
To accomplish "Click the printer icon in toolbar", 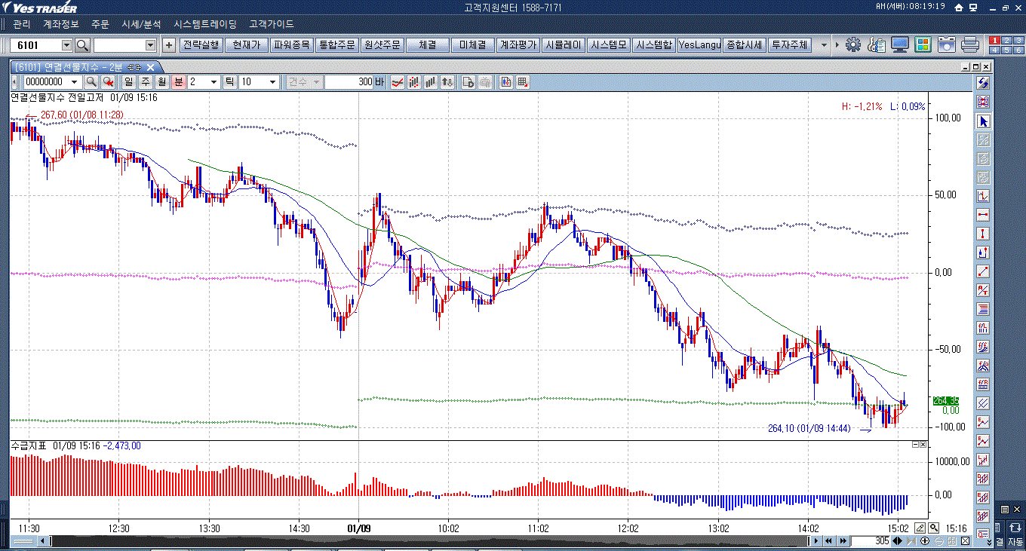I will click(x=969, y=45).
